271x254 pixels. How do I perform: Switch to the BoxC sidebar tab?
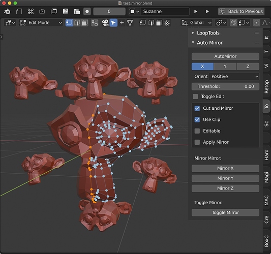pos(266,241)
